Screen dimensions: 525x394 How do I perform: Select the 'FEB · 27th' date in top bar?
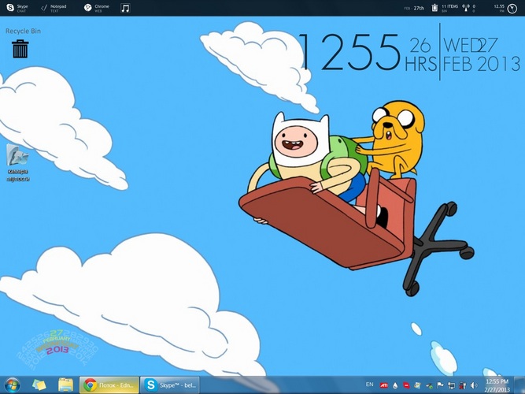(x=414, y=9)
